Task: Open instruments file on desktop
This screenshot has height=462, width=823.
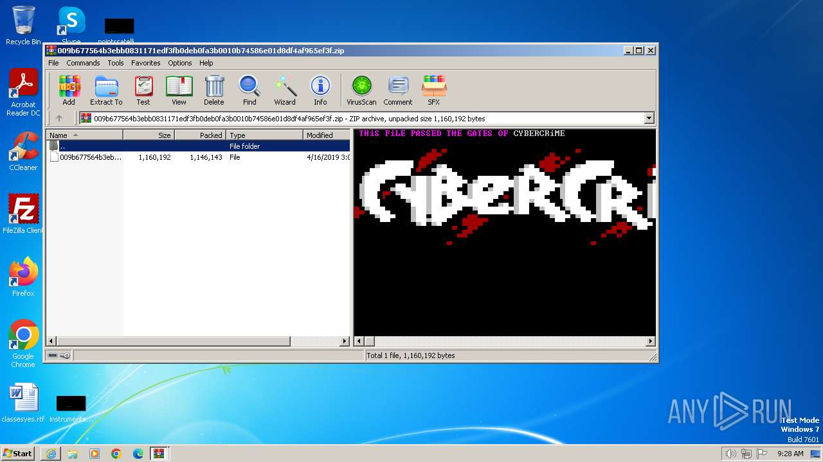Action: tap(71, 408)
